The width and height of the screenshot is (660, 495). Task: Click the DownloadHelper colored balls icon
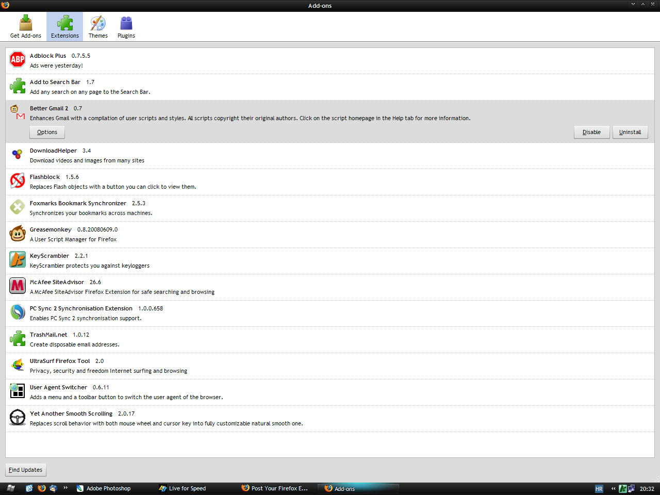(x=18, y=155)
